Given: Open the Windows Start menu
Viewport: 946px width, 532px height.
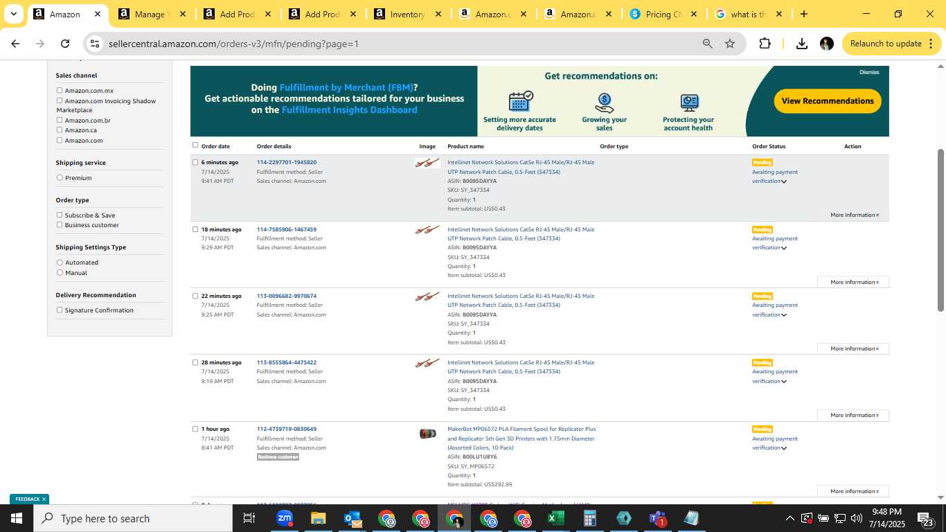Looking at the screenshot, I should tap(17, 518).
